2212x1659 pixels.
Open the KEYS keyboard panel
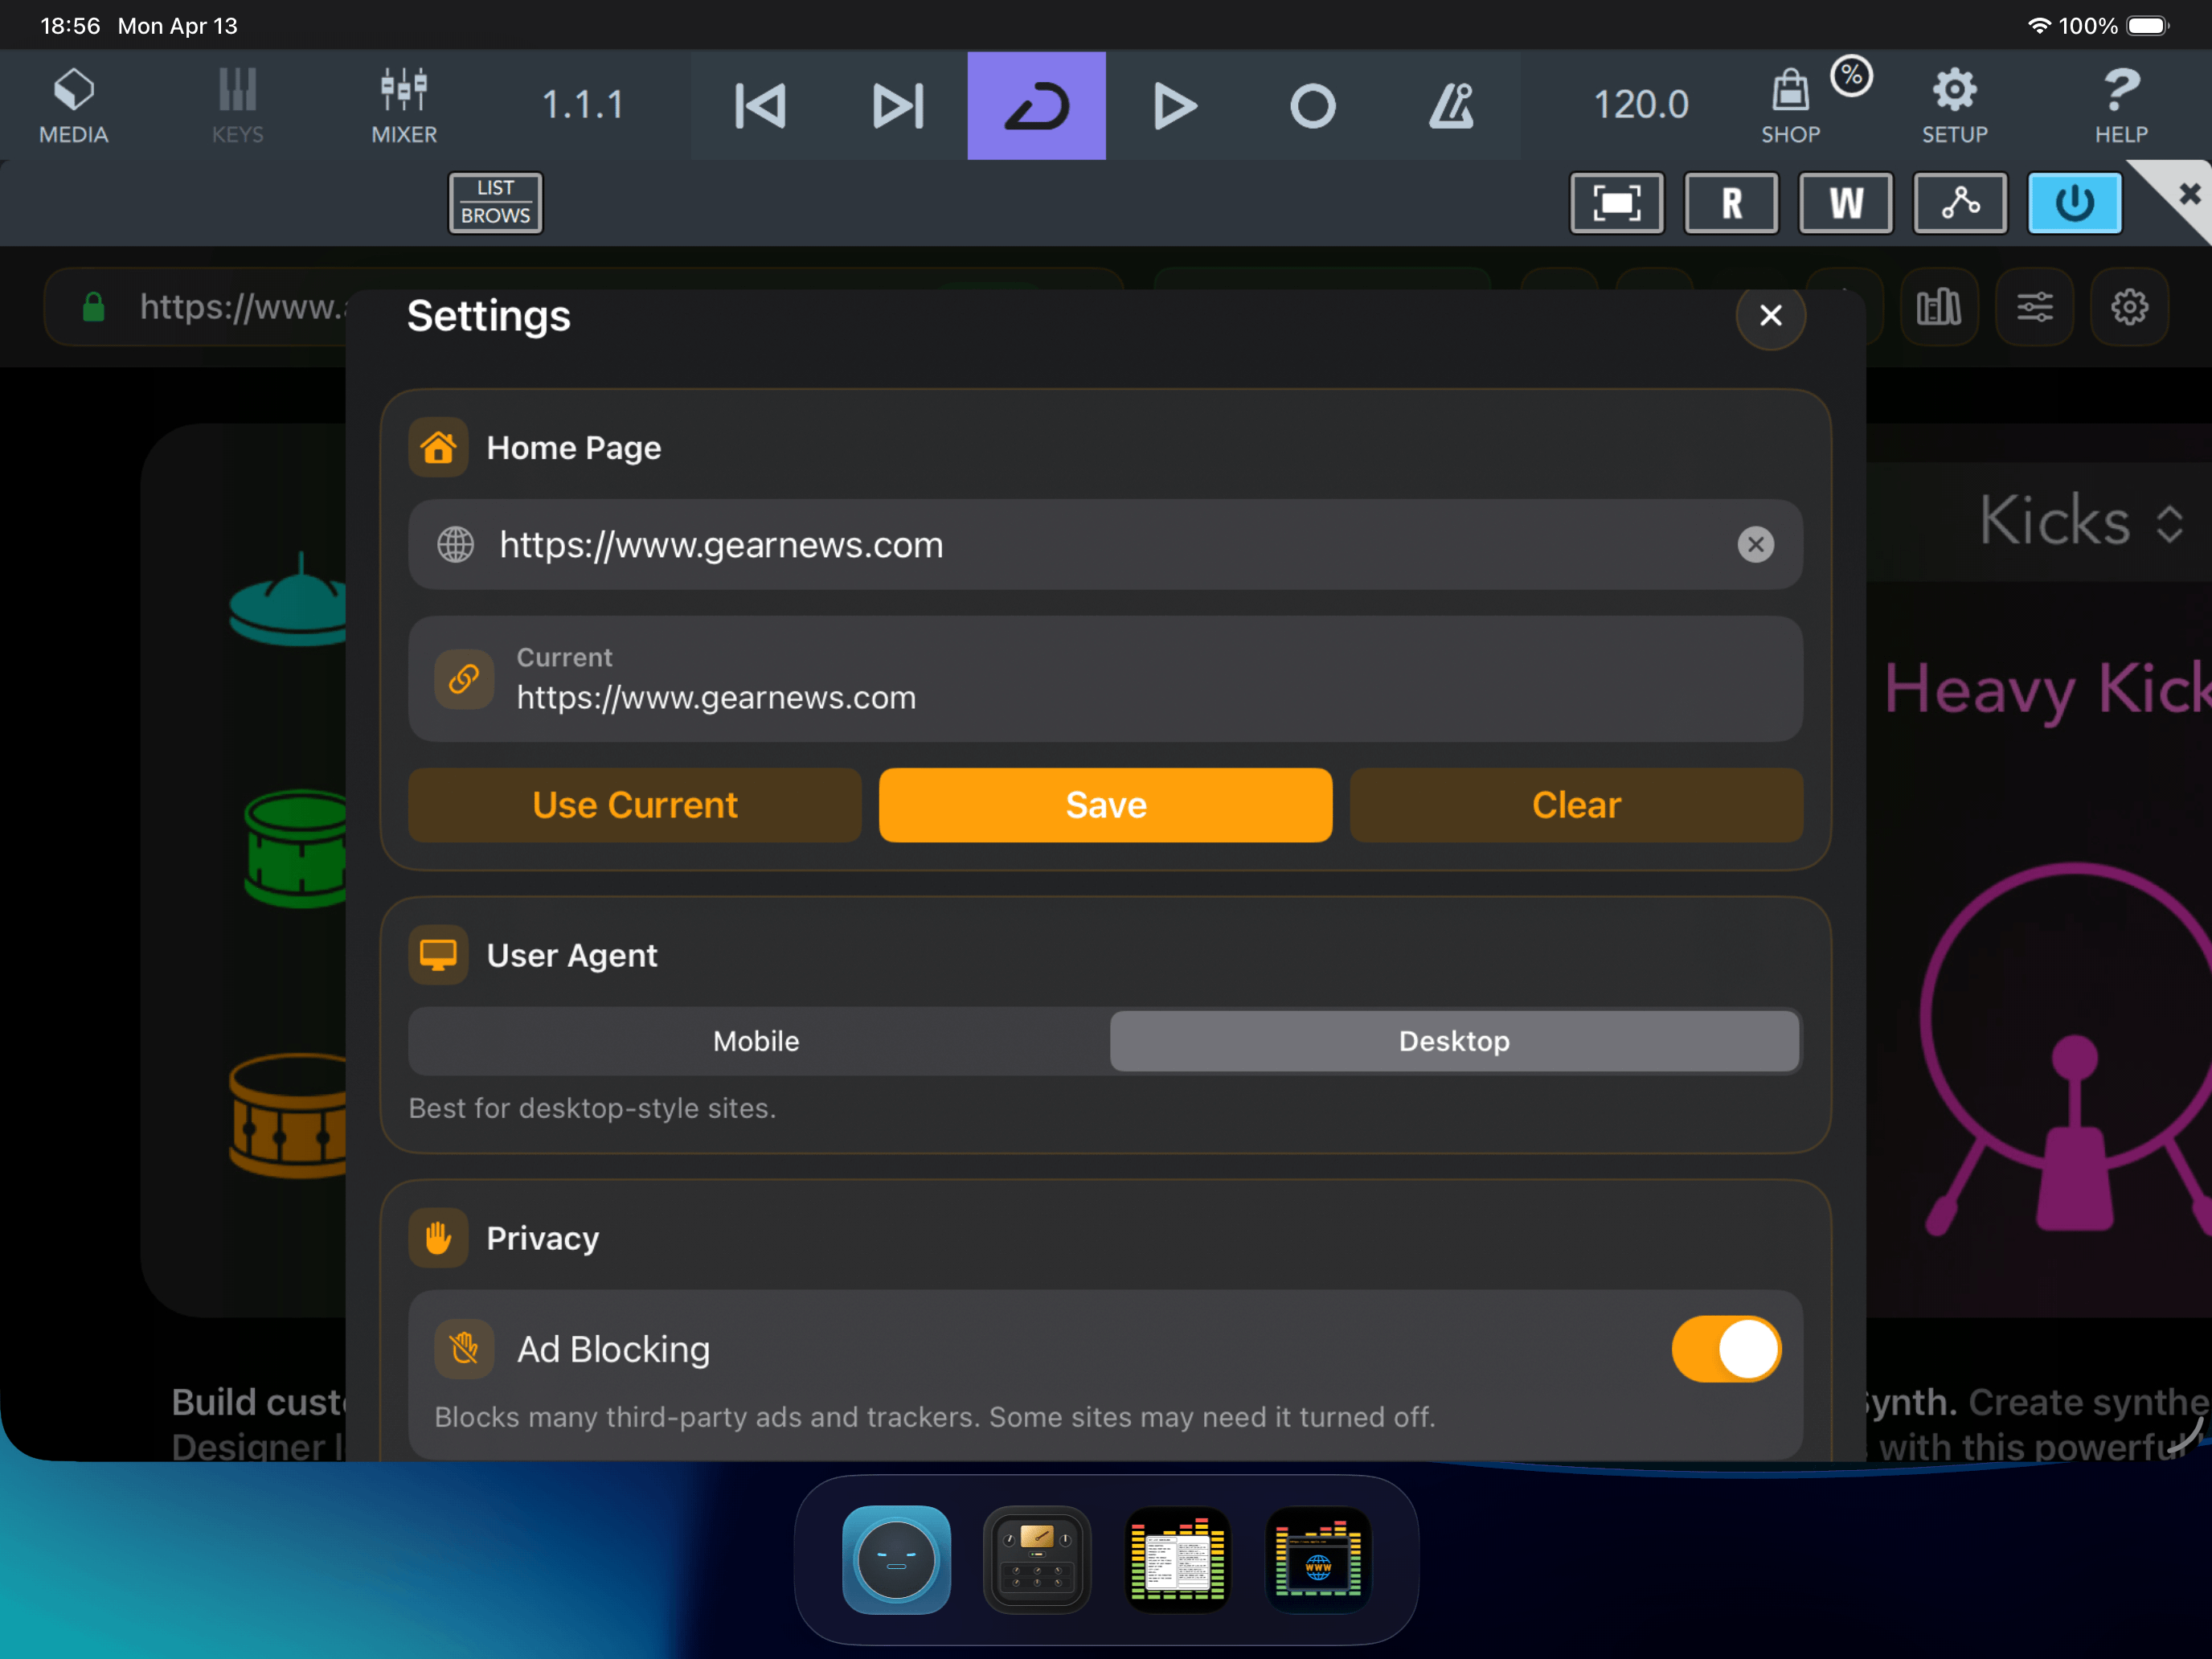click(237, 105)
